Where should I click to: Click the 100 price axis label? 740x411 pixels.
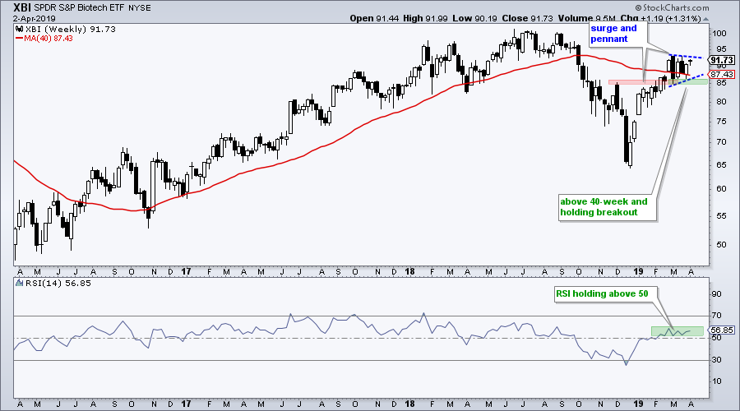pyautogui.click(x=719, y=33)
